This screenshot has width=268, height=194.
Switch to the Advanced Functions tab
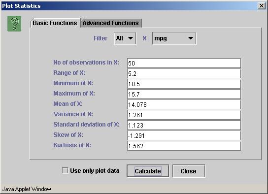click(111, 23)
